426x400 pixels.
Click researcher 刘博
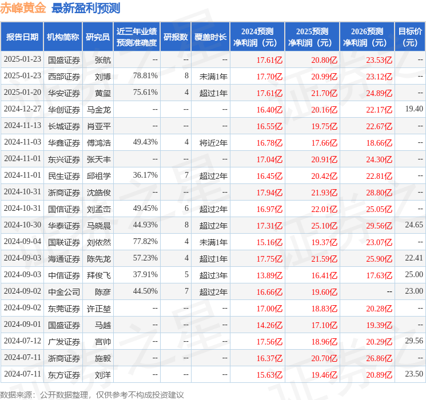tap(103, 77)
